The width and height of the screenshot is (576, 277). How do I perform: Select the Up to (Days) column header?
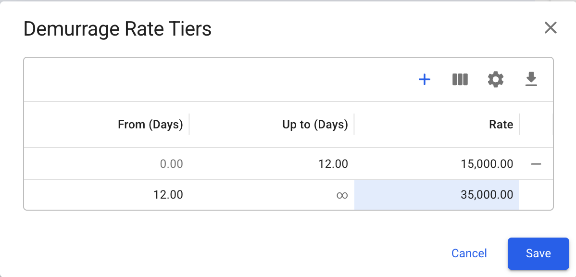(x=315, y=125)
